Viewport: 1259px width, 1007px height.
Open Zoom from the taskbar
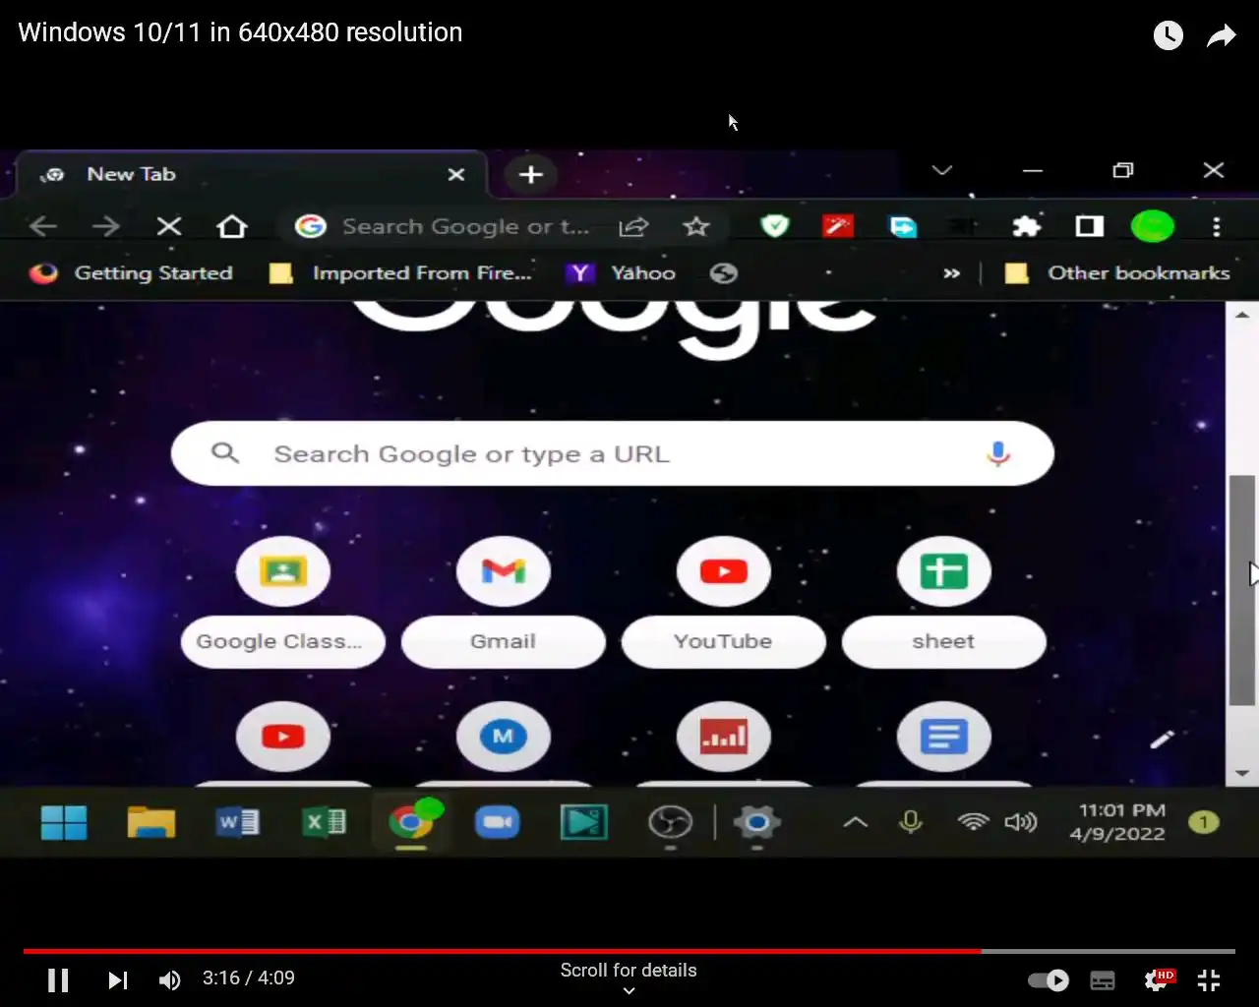coord(498,822)
